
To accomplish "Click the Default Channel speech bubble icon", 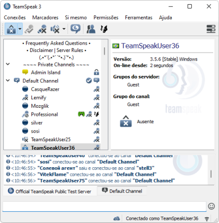I will point(17,81).
